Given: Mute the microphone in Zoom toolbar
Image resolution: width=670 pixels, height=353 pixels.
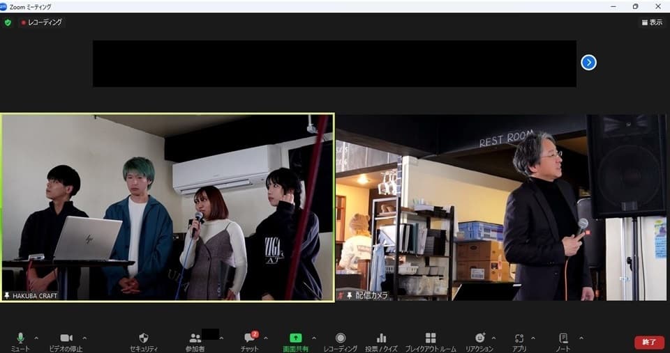Looking at the screenshot, I should click(x=20, y=342).
